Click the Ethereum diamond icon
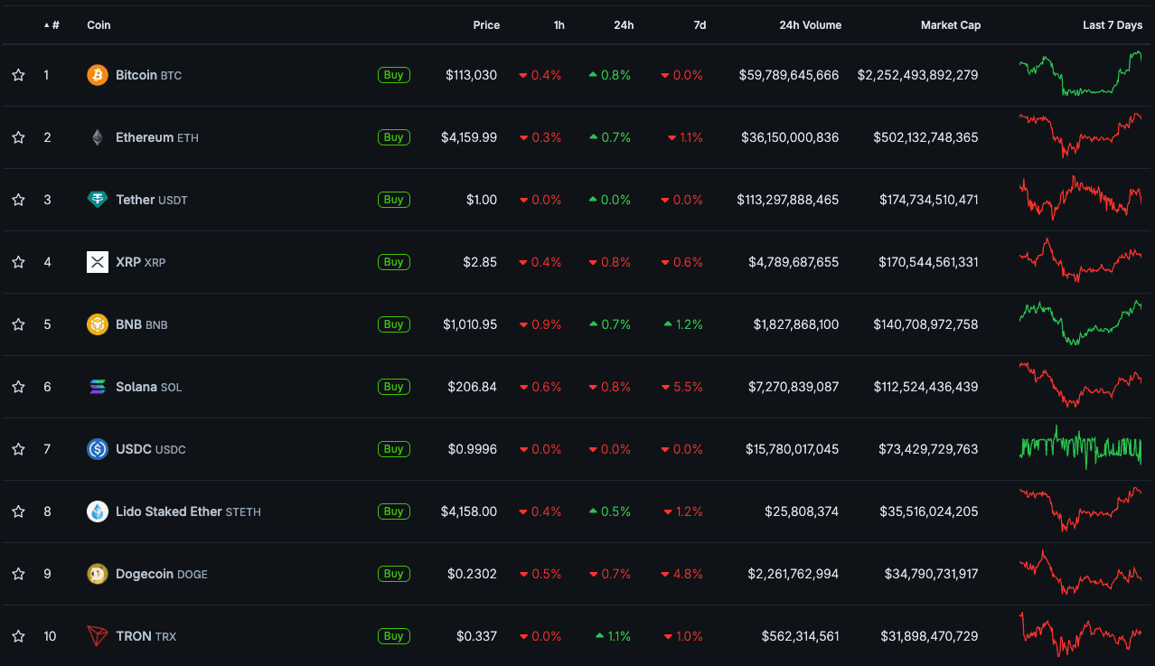 [98, 137]
